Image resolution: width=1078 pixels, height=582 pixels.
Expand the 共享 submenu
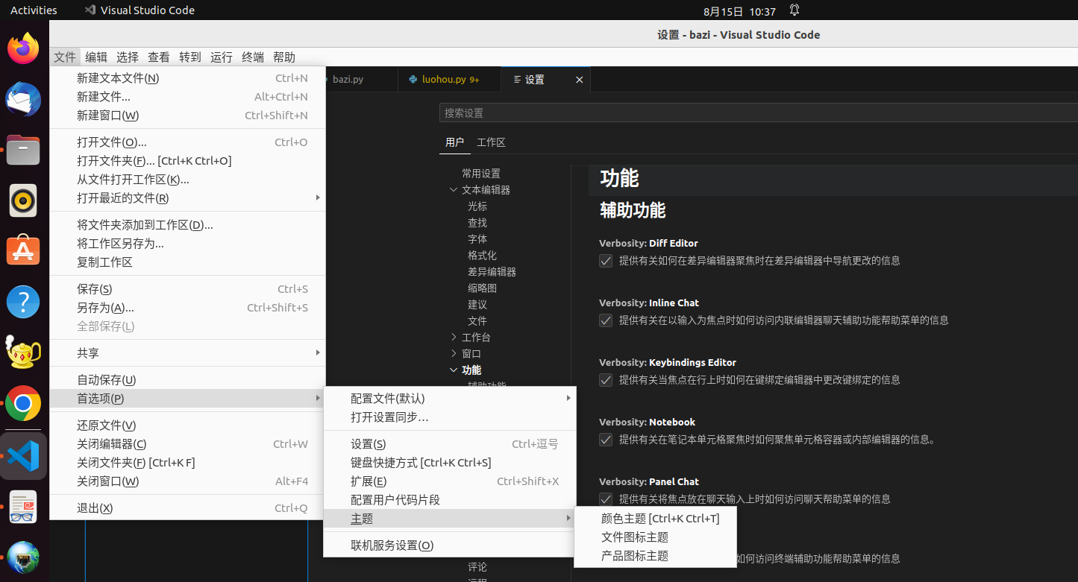coord(187,353)
